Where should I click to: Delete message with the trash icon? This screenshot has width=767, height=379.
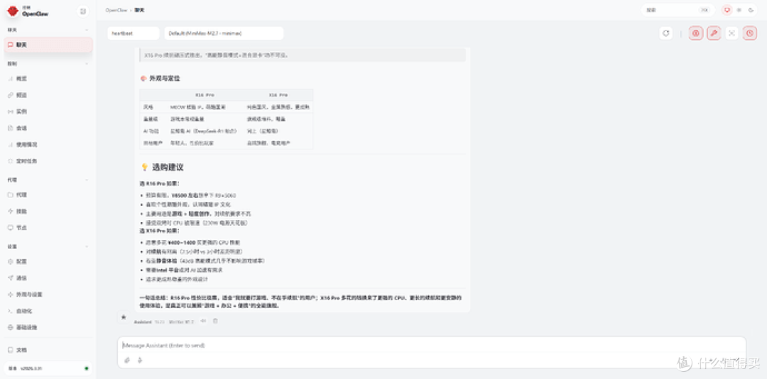tap(215, 322)
